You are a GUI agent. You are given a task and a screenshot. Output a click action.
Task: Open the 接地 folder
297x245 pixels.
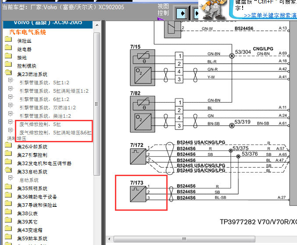coord(22,58)
